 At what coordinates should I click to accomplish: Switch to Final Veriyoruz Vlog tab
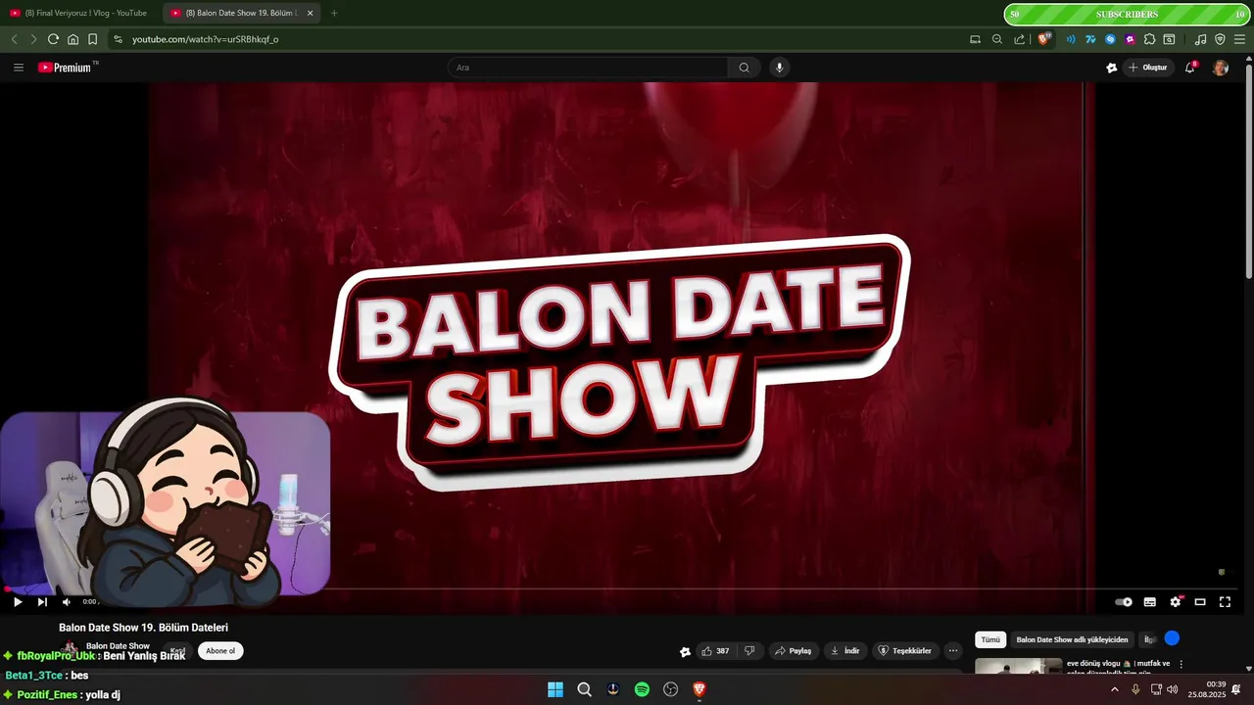pos(80,13)
